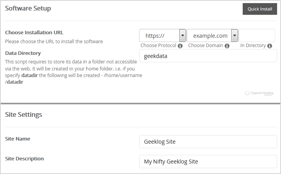Click the Quick Install button
Screen dimensions: 281x174
coord(260,9)
